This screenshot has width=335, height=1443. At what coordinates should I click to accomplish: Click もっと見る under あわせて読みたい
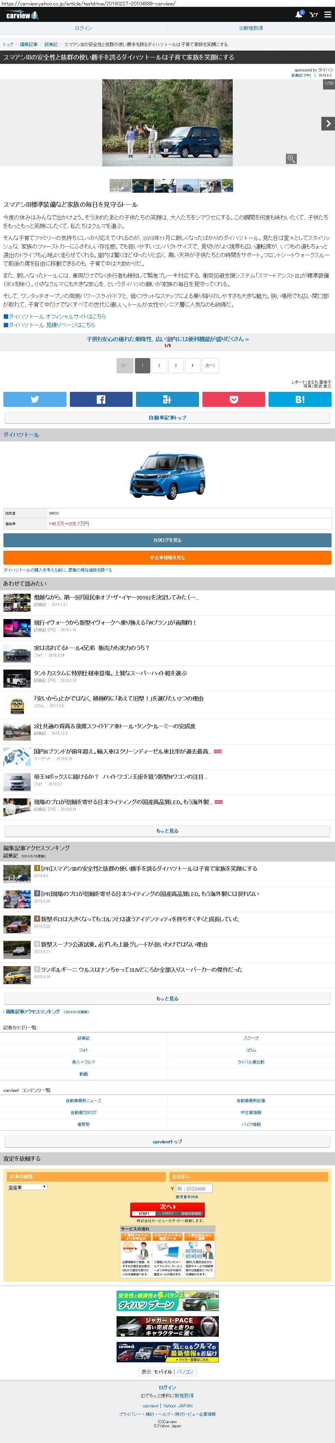pos(167,831)
